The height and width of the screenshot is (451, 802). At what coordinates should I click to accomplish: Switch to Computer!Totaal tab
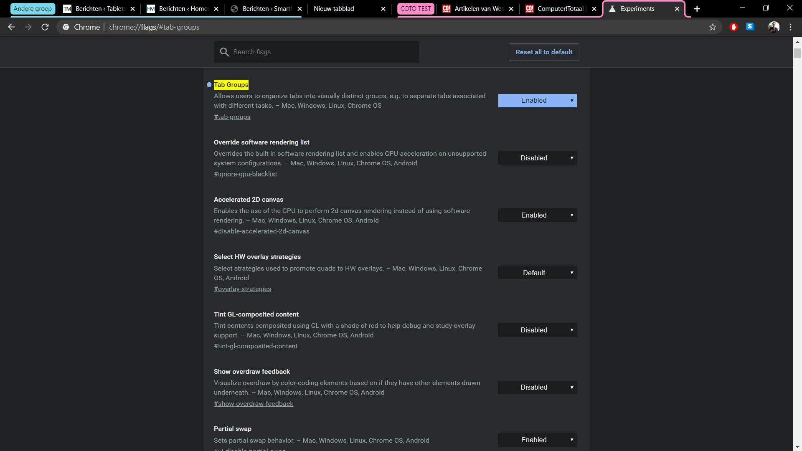(560, 9)
